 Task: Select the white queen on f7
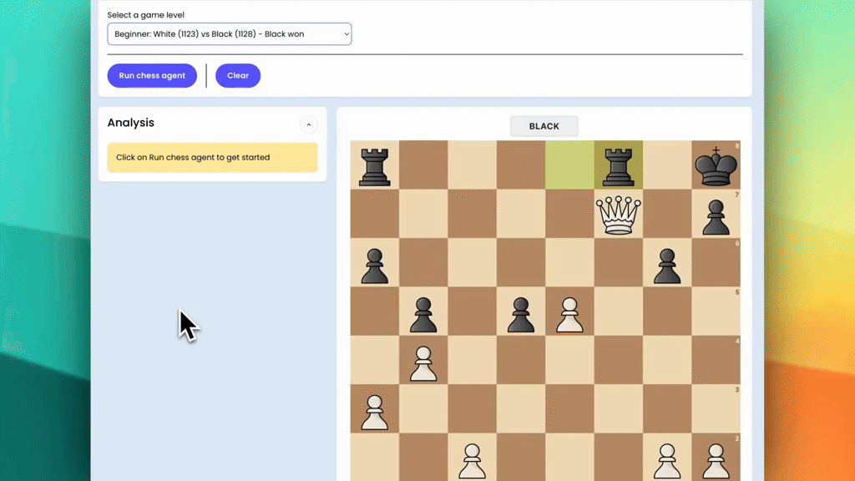[619, 215]
